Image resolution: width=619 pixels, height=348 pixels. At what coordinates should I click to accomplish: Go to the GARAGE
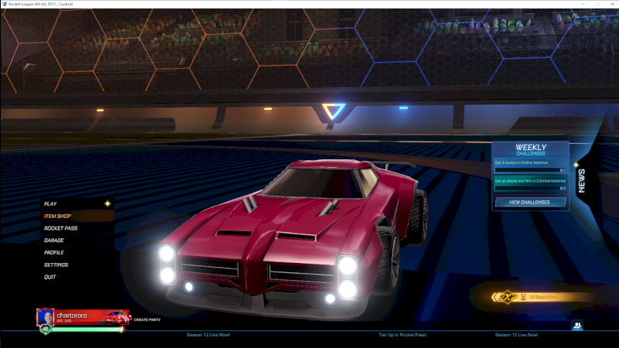coord(54,241)
